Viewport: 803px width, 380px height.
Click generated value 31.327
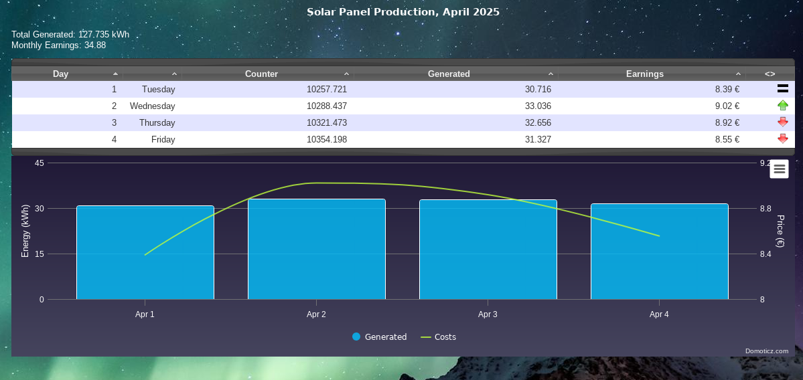click(538, 139)
